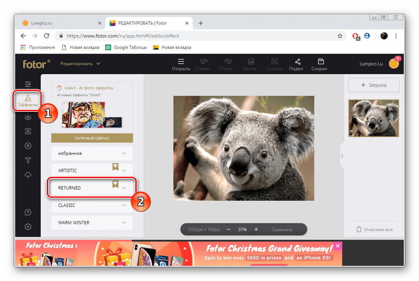Click the Fotor logo
This screenshot has height=281, width=419.
(37, 64)
